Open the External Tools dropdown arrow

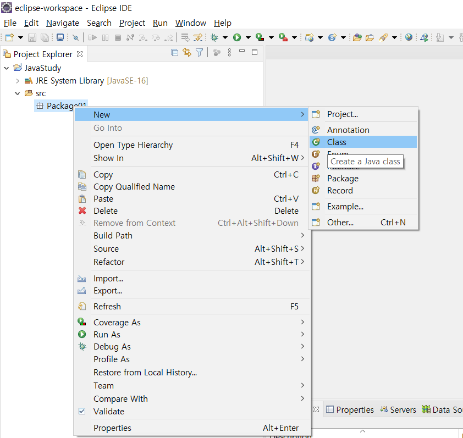[294, 37]
